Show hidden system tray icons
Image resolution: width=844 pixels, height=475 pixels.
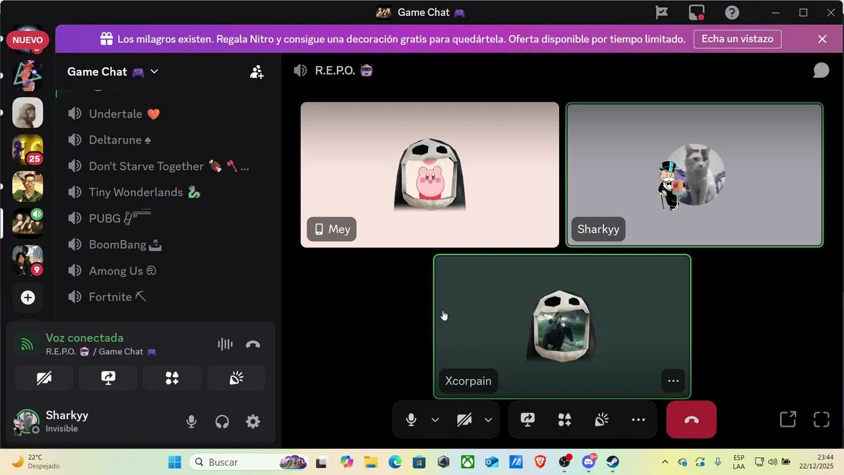pos(665,462)
